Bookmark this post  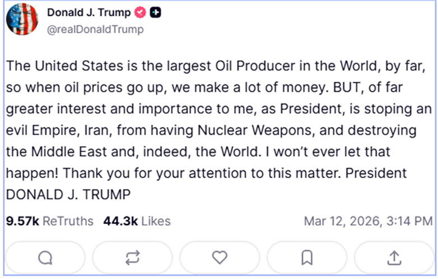click(307, 258)
